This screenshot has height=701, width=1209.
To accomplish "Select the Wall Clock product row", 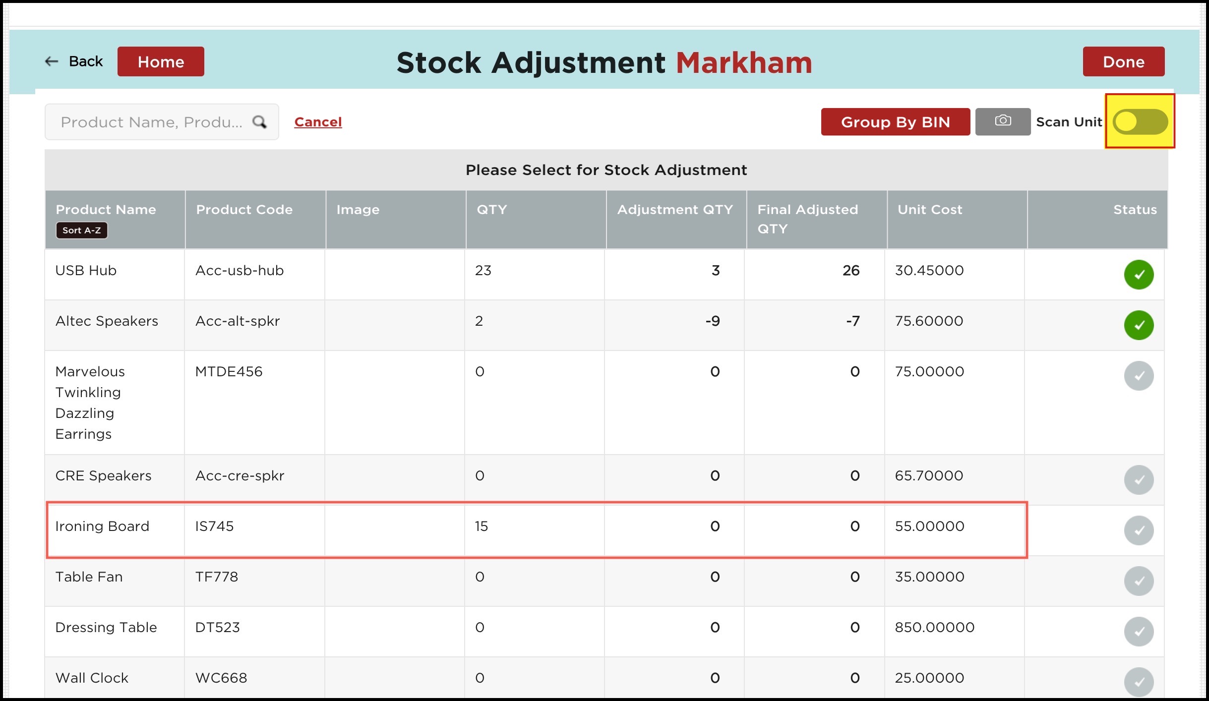I will pyautogui.click(x=92, y=678).
